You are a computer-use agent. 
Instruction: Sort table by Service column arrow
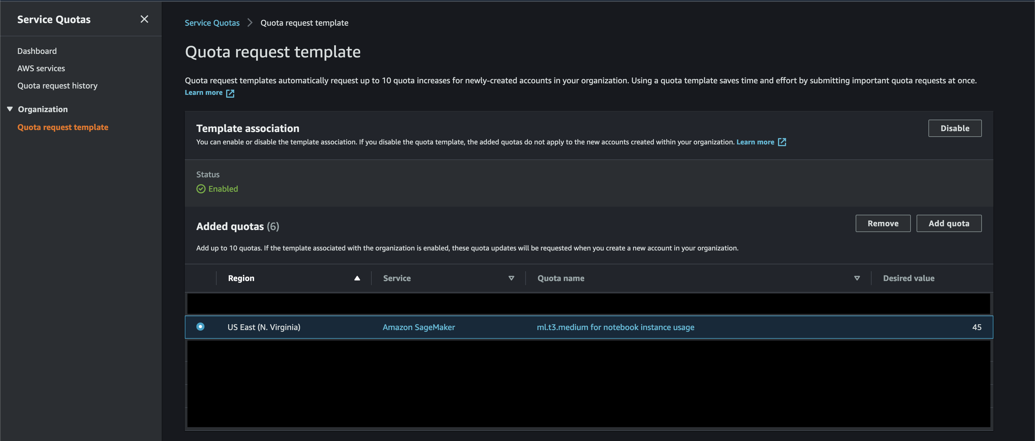(x=511, y=278)
